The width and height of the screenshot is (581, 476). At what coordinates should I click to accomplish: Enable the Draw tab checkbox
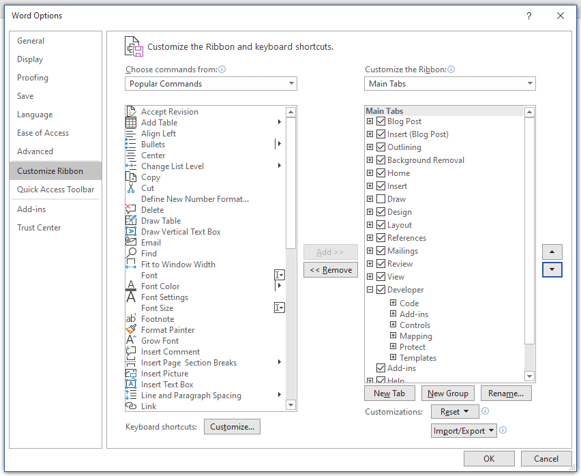[381, 199]
